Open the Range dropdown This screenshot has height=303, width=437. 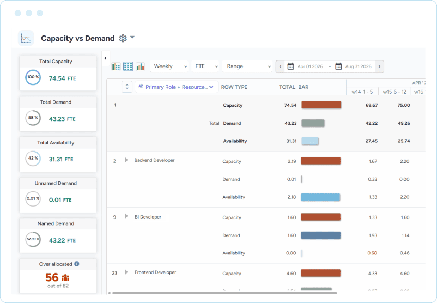[247, 66]
